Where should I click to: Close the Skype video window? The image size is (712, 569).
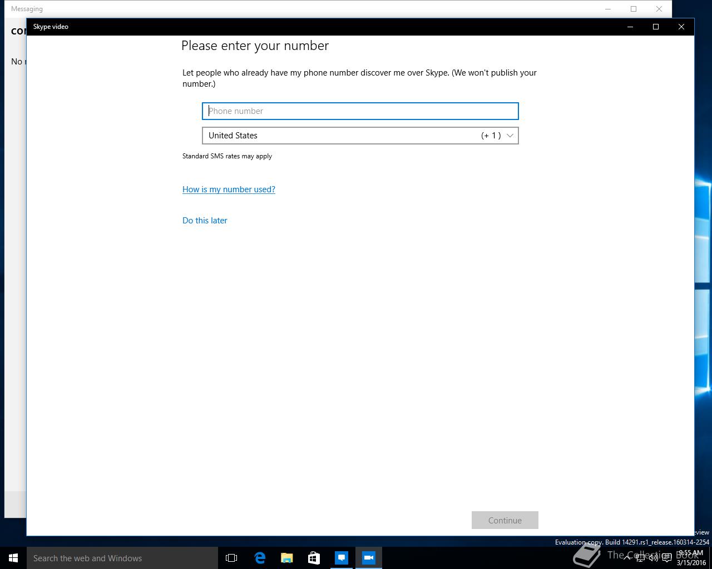click(681, 27)
